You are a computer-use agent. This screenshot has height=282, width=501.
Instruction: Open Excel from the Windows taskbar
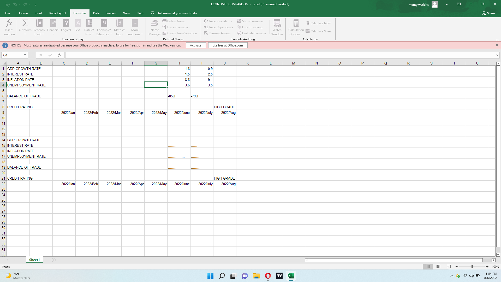(x=291, y=276)
